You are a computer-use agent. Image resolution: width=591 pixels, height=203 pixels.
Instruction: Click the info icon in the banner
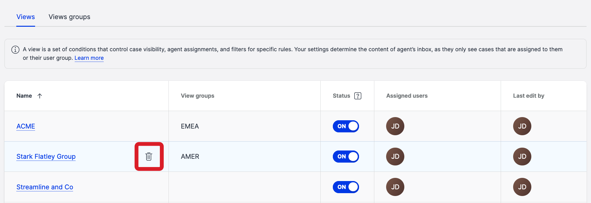pos(15,50)
